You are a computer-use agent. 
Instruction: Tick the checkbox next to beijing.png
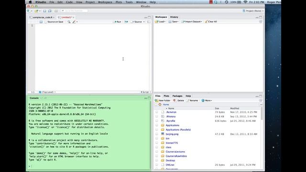[157, 134]
